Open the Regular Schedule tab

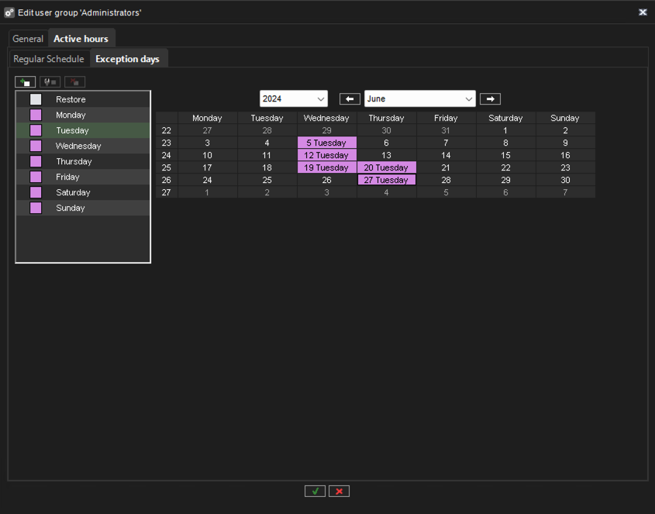point(49,59)
